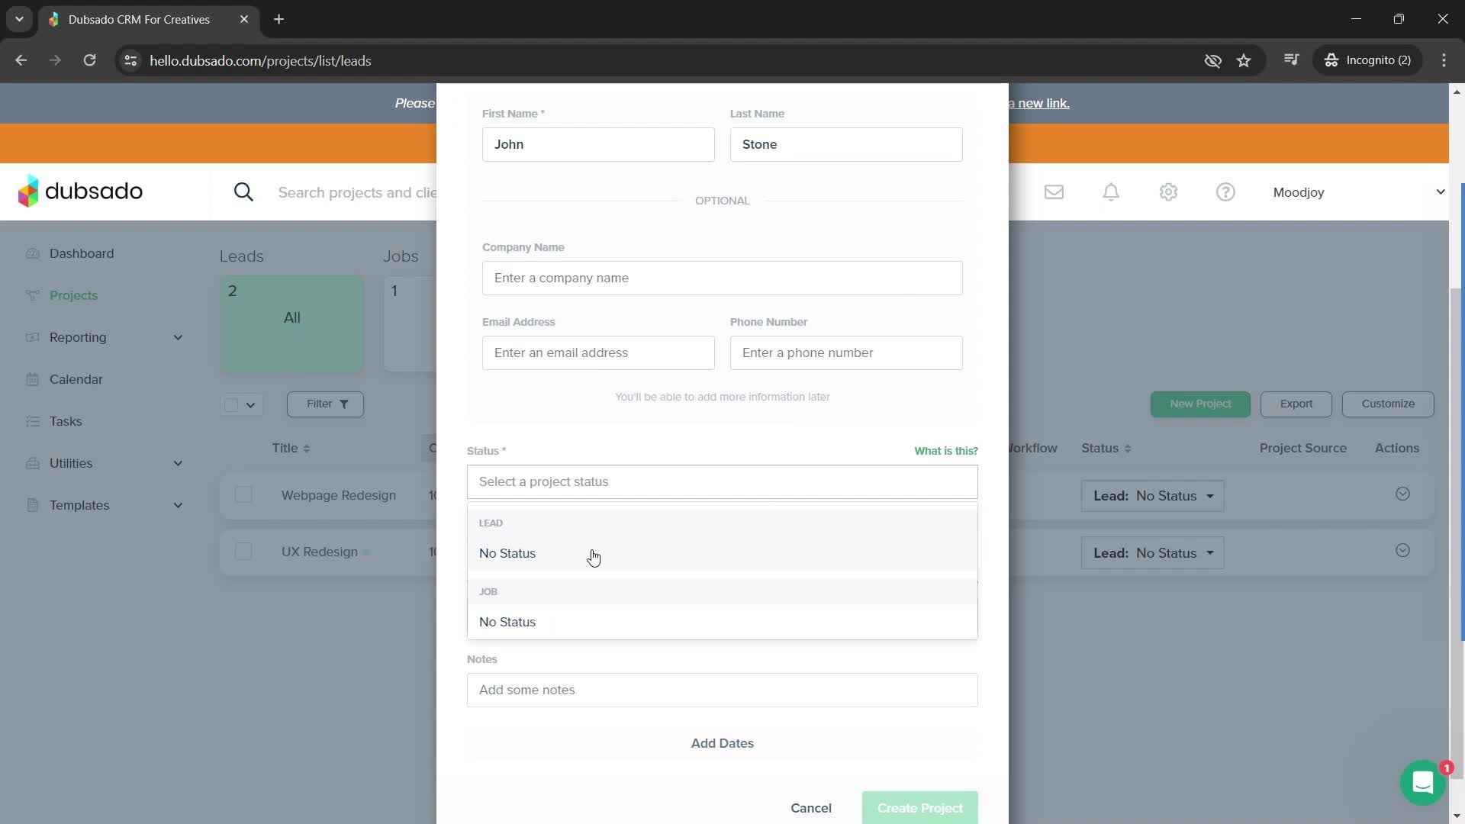This screenshot has width=1465, height=824.
Task: Click the Dashboard sidebar icon
Action: point(32,253)
